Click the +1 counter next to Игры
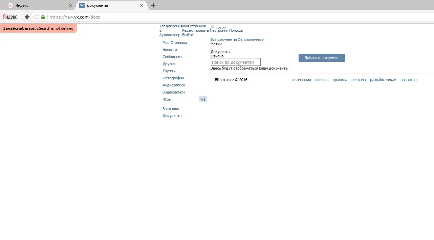 pyautogui.click(x=203, y=99)
